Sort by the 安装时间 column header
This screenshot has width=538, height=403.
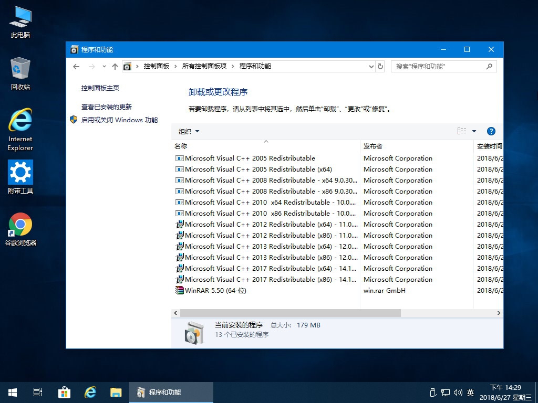489,146
